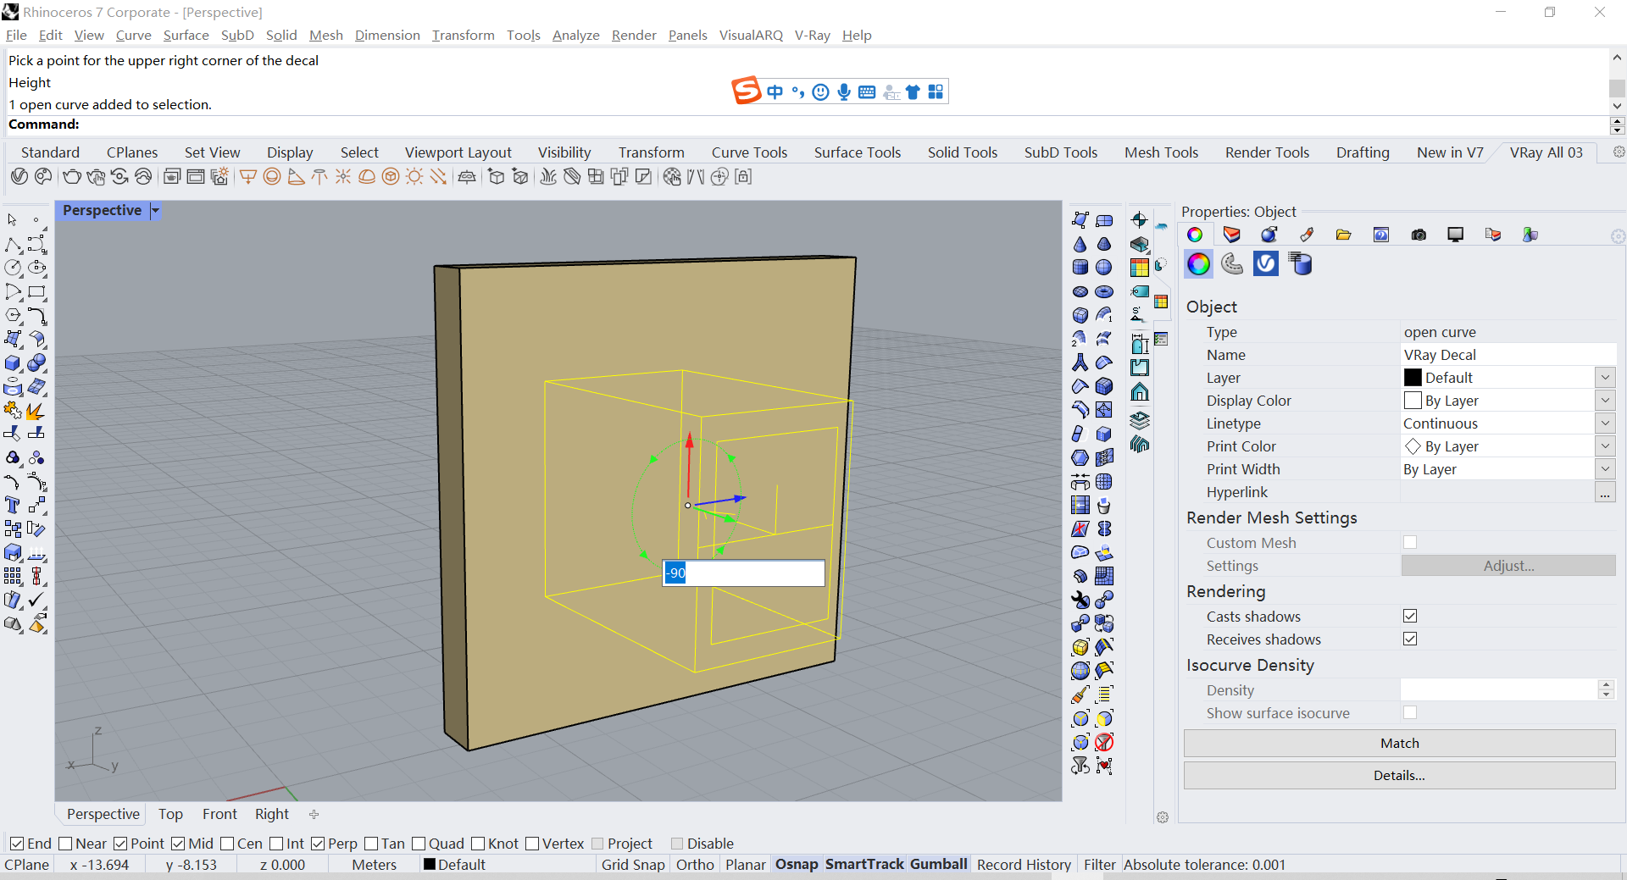Open the Print Color dropdown
Image resolution: width=1627 pixels, height=880 pixels.
tap(1605, 446)
